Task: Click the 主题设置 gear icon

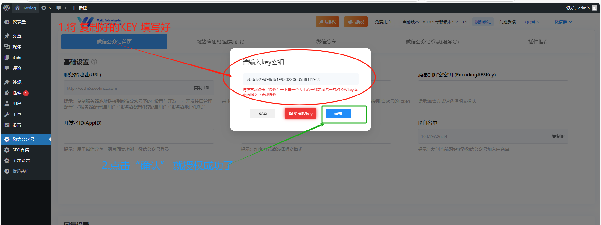Action: click(7, 161)
